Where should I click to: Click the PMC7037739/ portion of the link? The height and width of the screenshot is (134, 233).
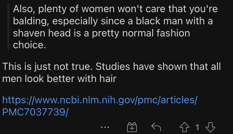pos(35,112)
